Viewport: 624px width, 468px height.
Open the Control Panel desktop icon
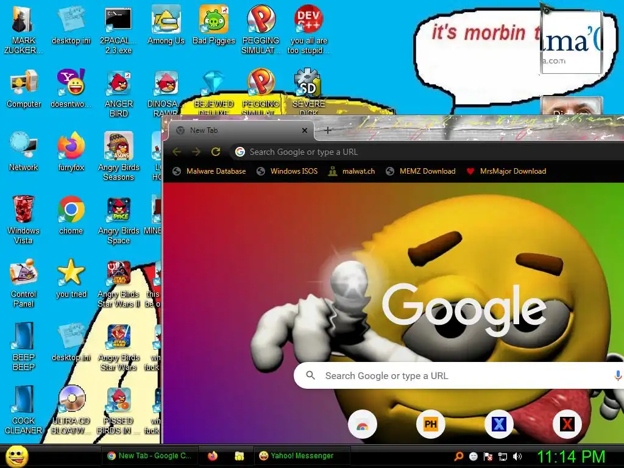point(24,283)
